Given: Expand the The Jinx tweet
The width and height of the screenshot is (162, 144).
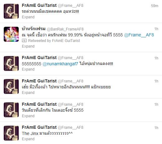Looking at the screenshot, I should (28, 139).
